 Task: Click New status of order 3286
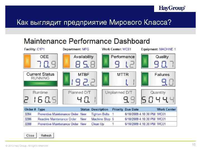click(83, 119)
